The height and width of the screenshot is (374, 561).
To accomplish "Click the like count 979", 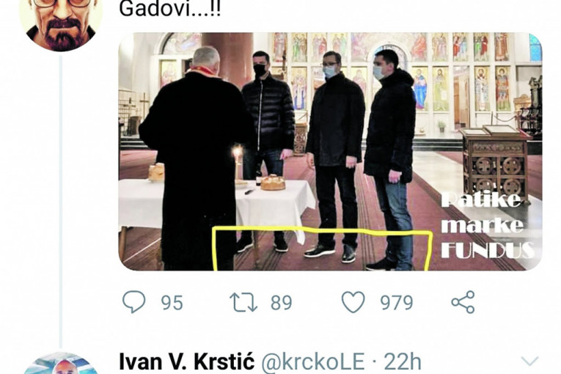I will coord(397,303).
